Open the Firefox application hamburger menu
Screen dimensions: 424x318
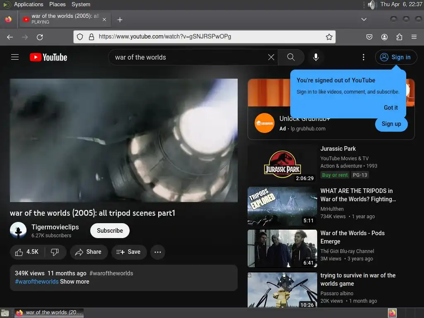[414, 37]
